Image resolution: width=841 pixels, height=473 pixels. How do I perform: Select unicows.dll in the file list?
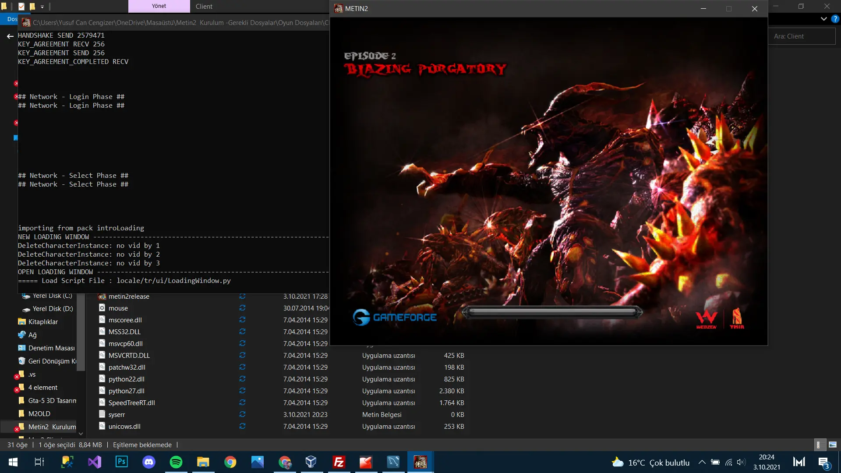[x=124, y=427]
